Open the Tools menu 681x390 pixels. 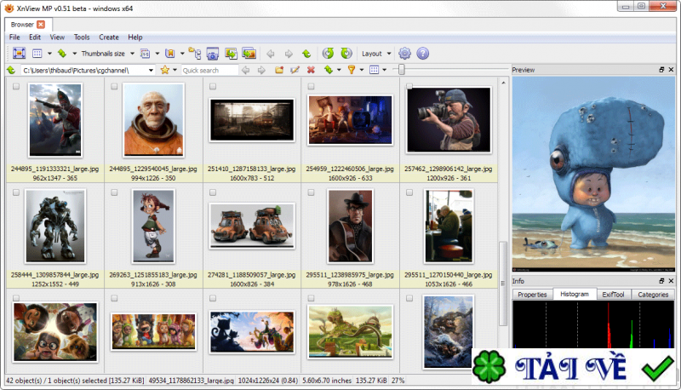click(x=82, y=37)
